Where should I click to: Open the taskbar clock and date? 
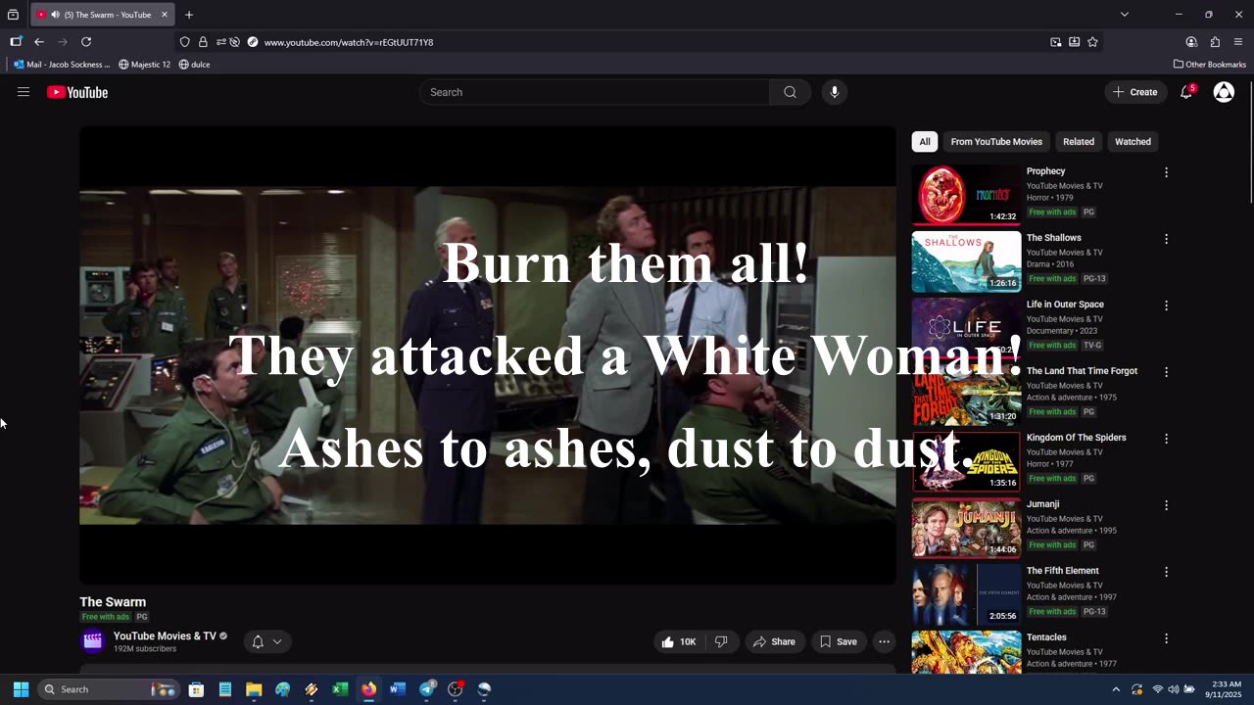click(1226, 689)
